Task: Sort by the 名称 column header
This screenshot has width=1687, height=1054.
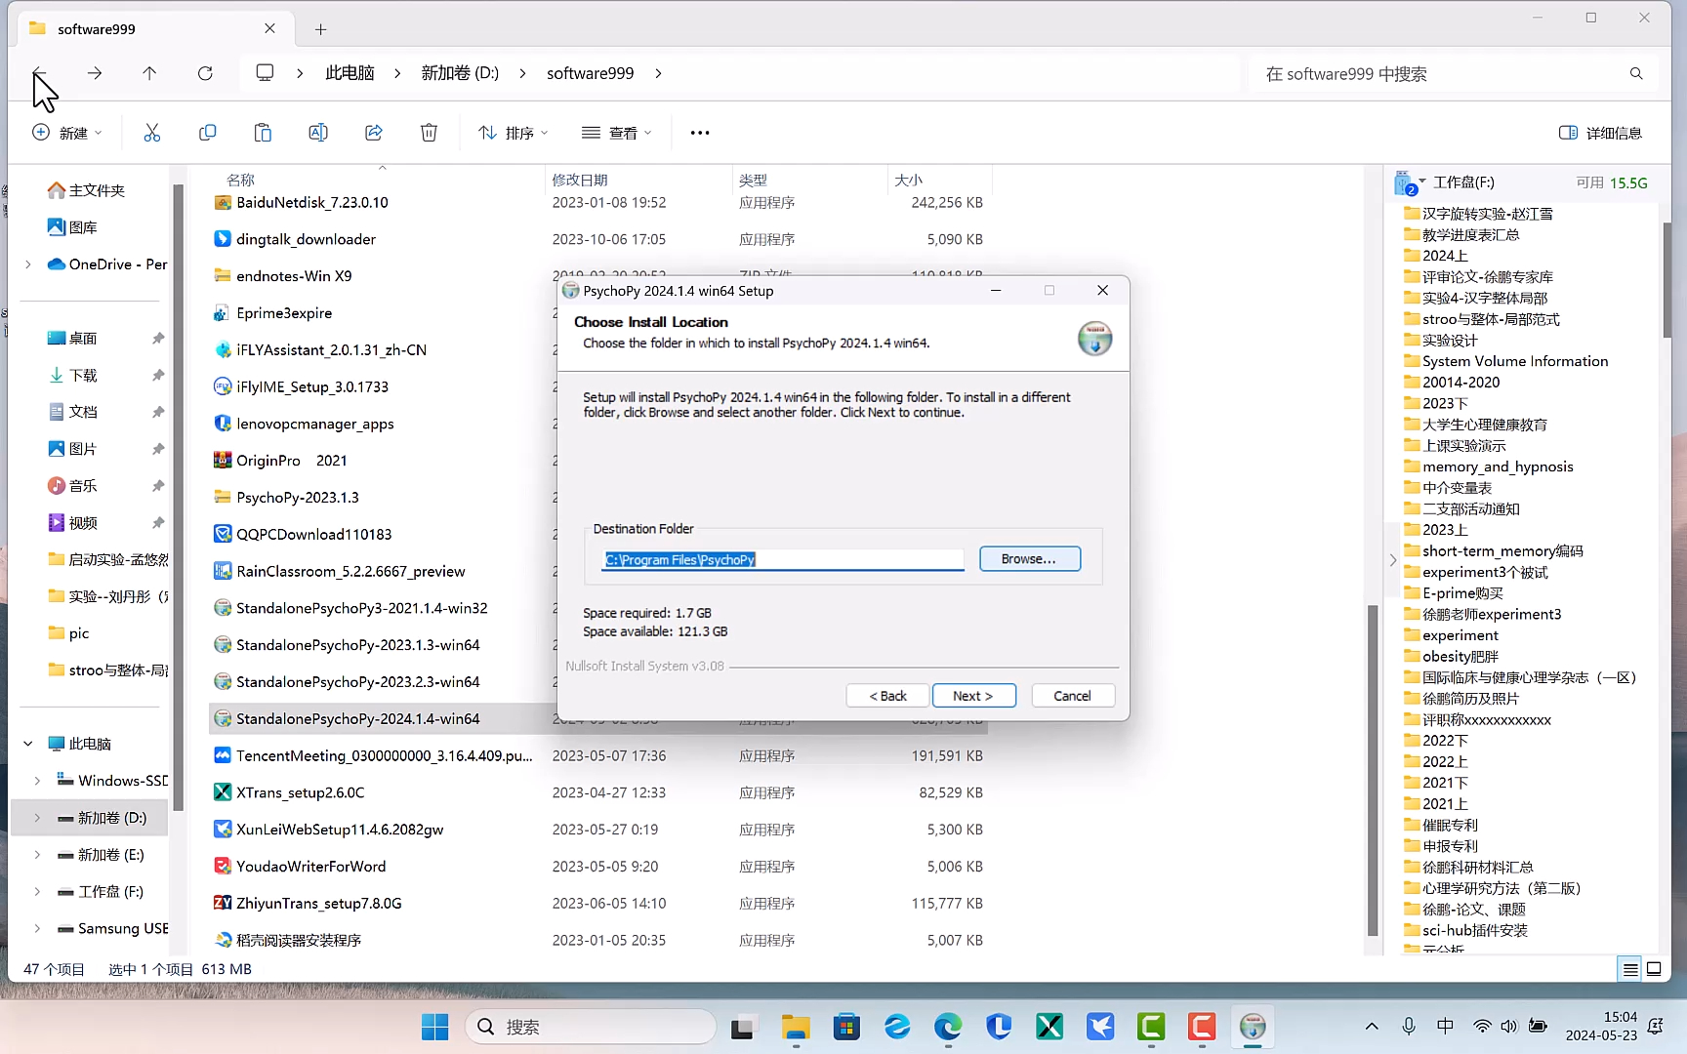Action: (x=240, y=180)
